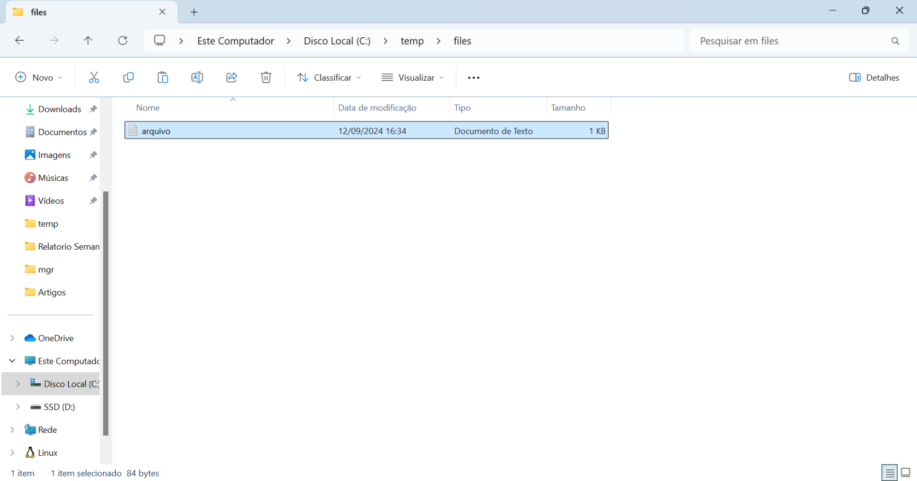
Task: Toggle the Detalhes pane
Action: (874, 77)
